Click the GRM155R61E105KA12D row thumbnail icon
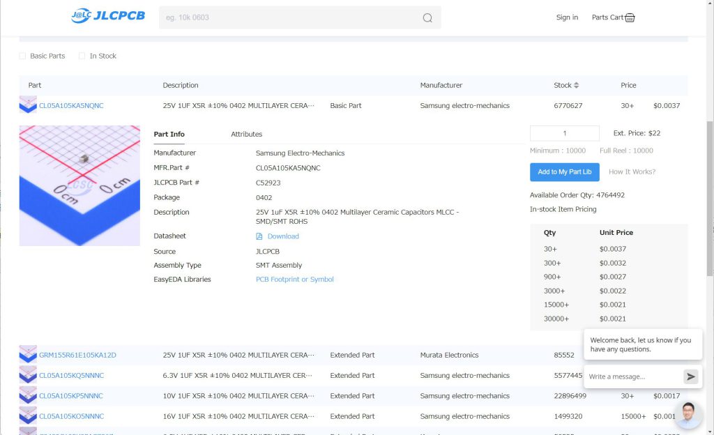This screenshot has height=435, width=714. pyautogui.click(x=28, y=355)
